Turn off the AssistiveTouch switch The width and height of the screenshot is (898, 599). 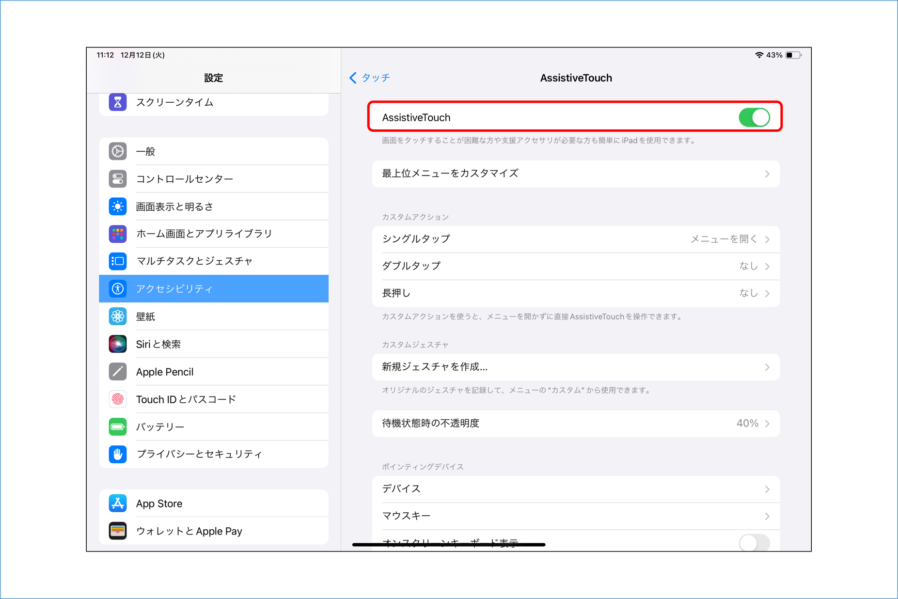pos(754,117)
